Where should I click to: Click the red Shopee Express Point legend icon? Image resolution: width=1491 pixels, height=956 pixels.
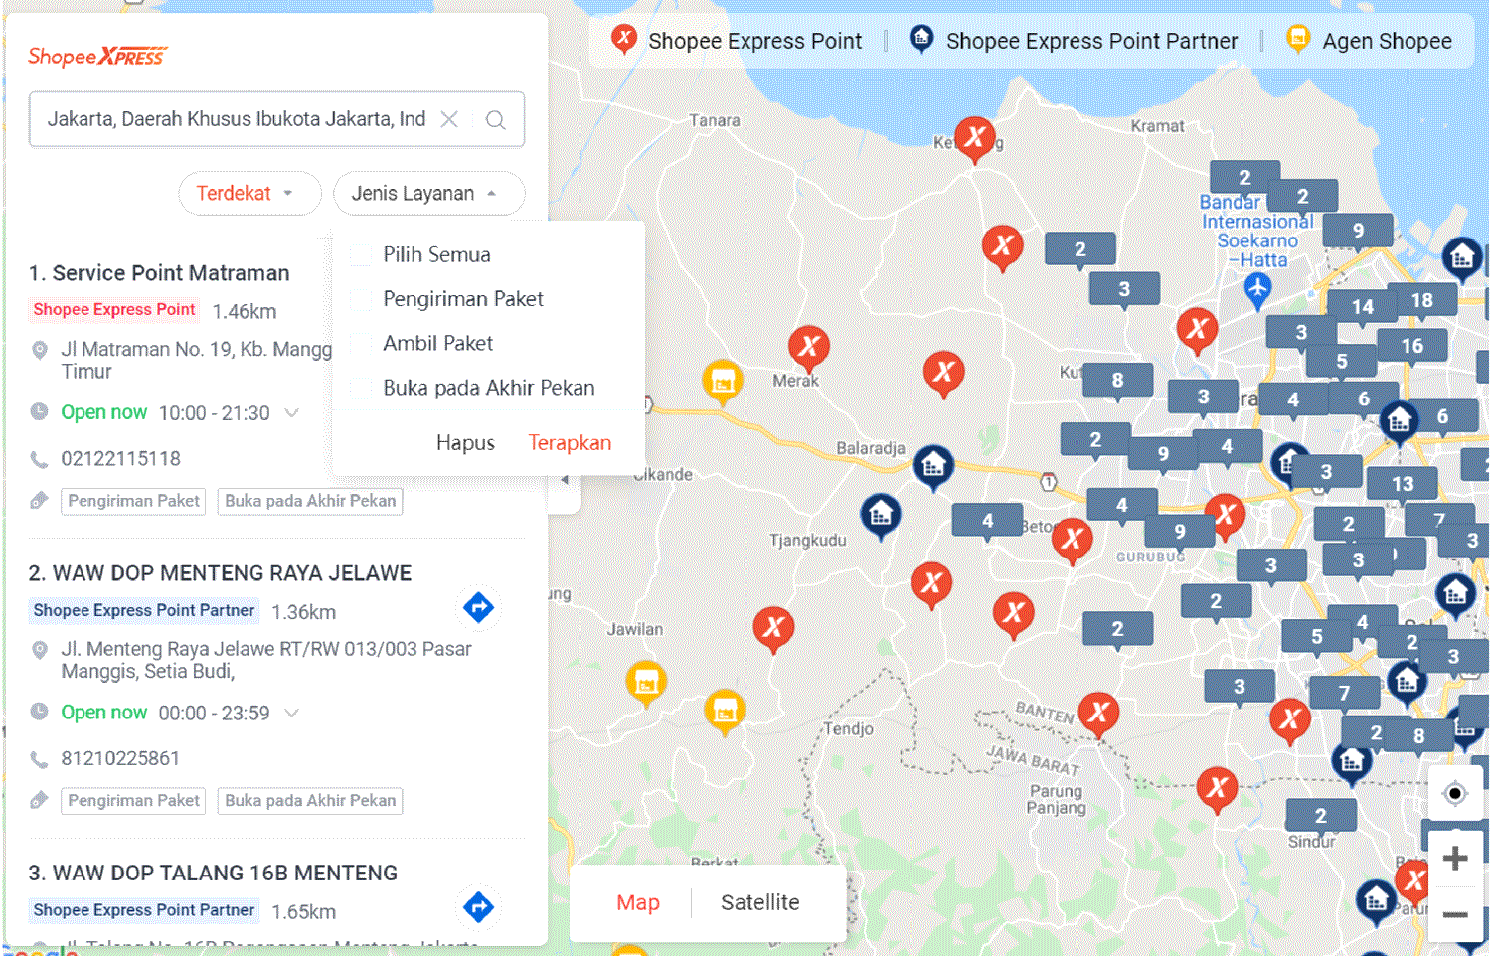coord(623,40)
